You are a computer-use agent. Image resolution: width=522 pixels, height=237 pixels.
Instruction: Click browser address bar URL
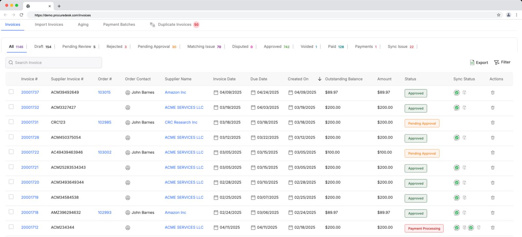coord(63,15)
